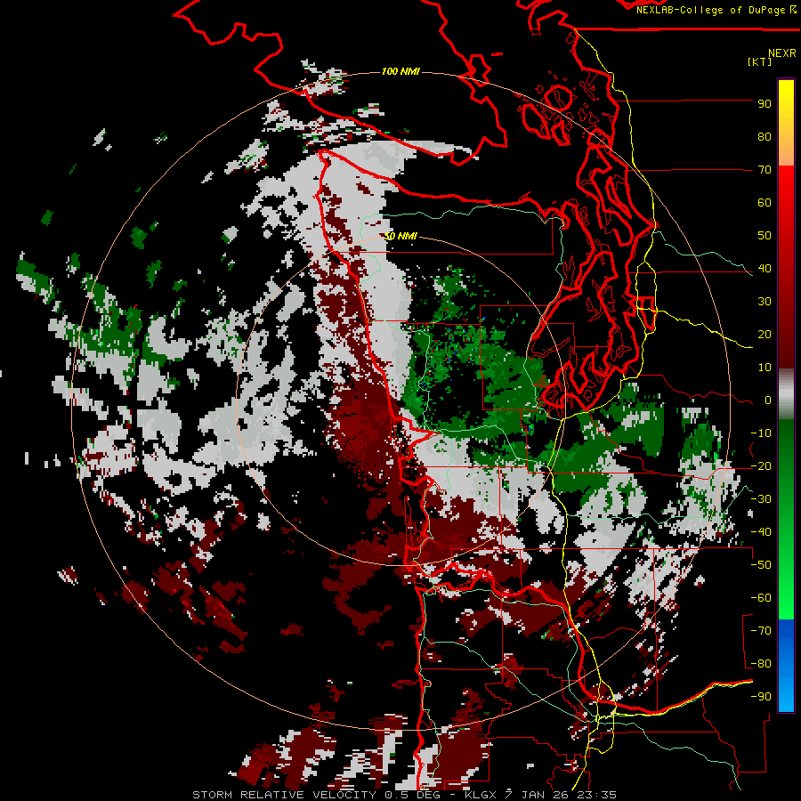Click the -30 value on the velocity scale
This screenshot has height=801, width=801.
point(761,499)
